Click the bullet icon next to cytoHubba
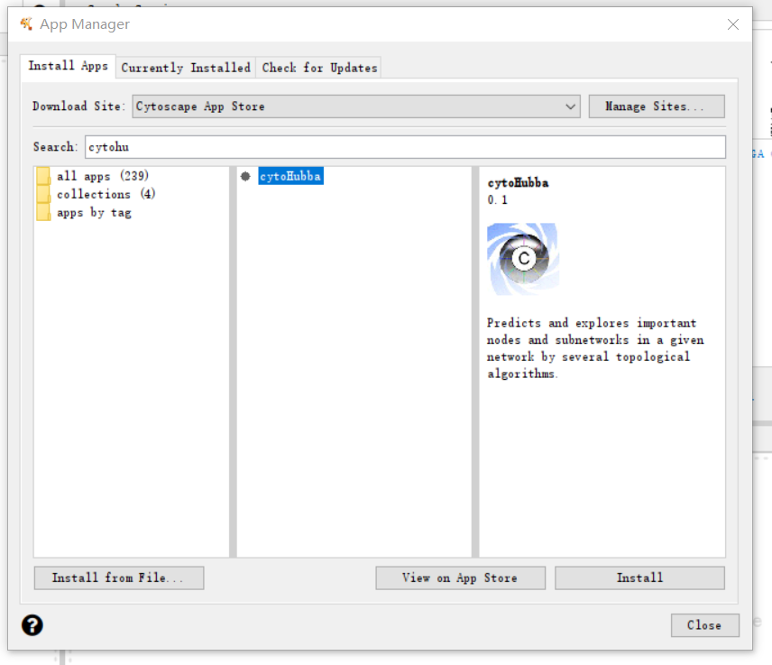Screen dimensions: 772x665 [245, 176]
